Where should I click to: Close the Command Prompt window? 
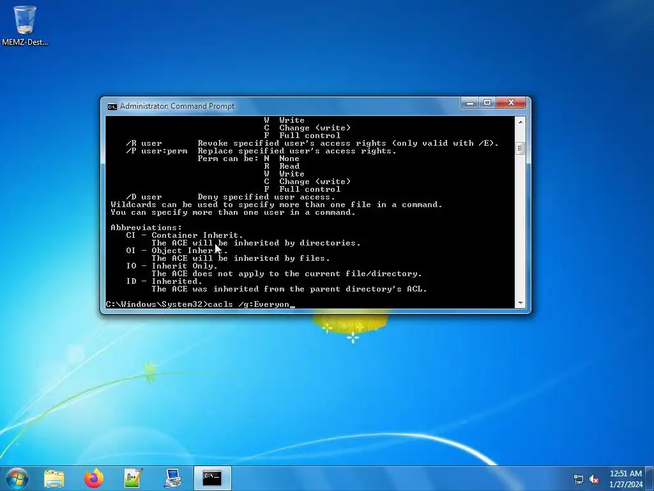(511, 103)
